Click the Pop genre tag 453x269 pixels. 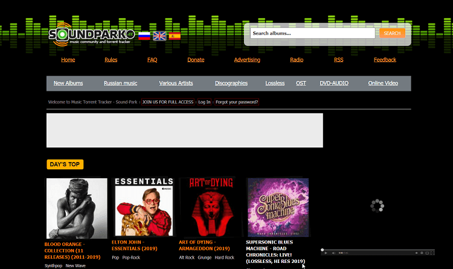click(115, 258)
